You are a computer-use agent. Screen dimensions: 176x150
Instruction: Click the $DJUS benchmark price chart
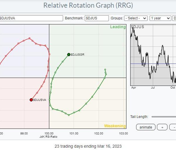(153, 55)
